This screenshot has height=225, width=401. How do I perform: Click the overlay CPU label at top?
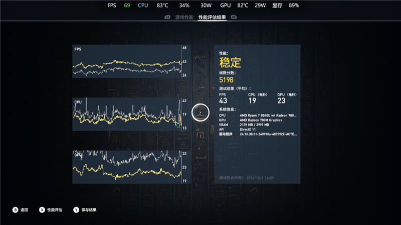(x=143, y=5)
